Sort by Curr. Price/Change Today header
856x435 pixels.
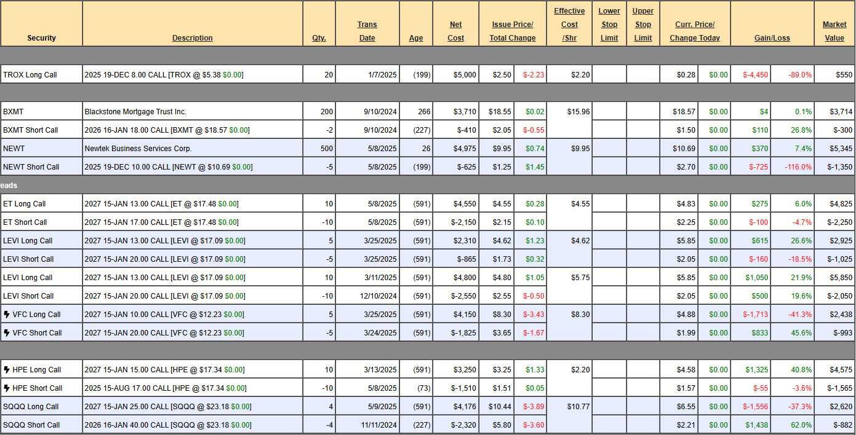pos(695,31)
